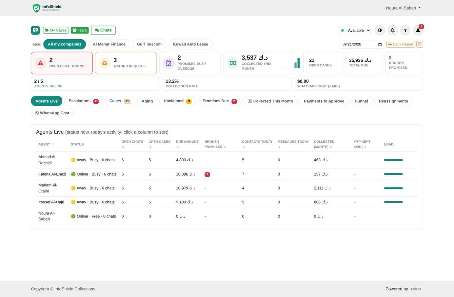
Task: Filter team by Gulf Telecom
Action: click(149, 44)
